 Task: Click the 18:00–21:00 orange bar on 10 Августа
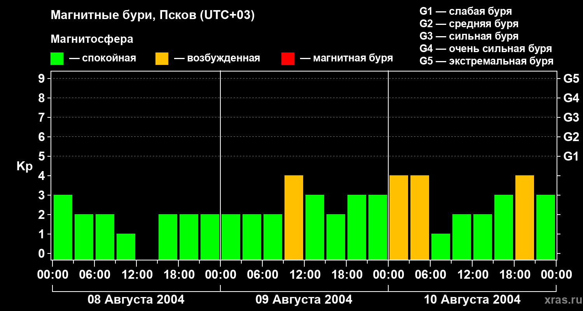coord(525,217)
